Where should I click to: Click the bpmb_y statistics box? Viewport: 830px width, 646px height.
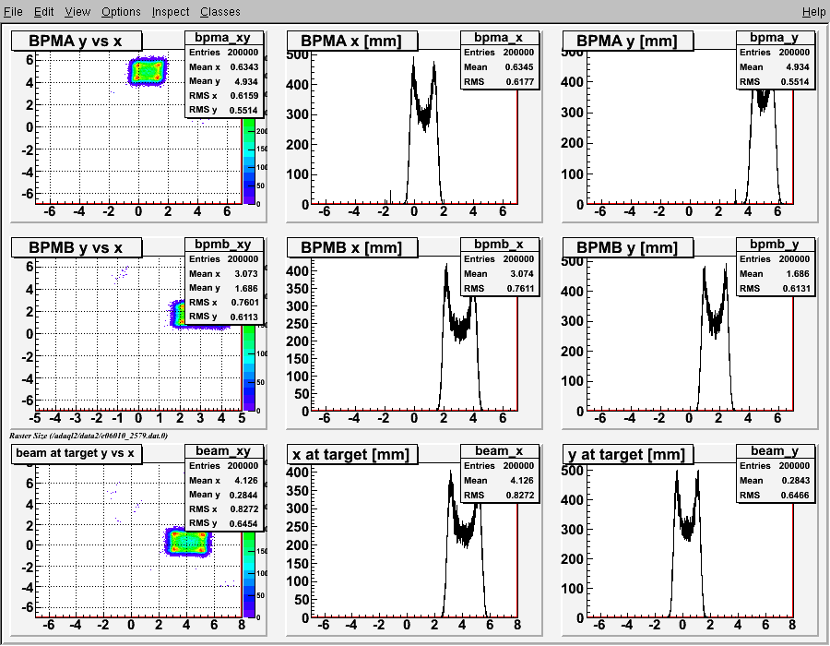coord(775,267)
